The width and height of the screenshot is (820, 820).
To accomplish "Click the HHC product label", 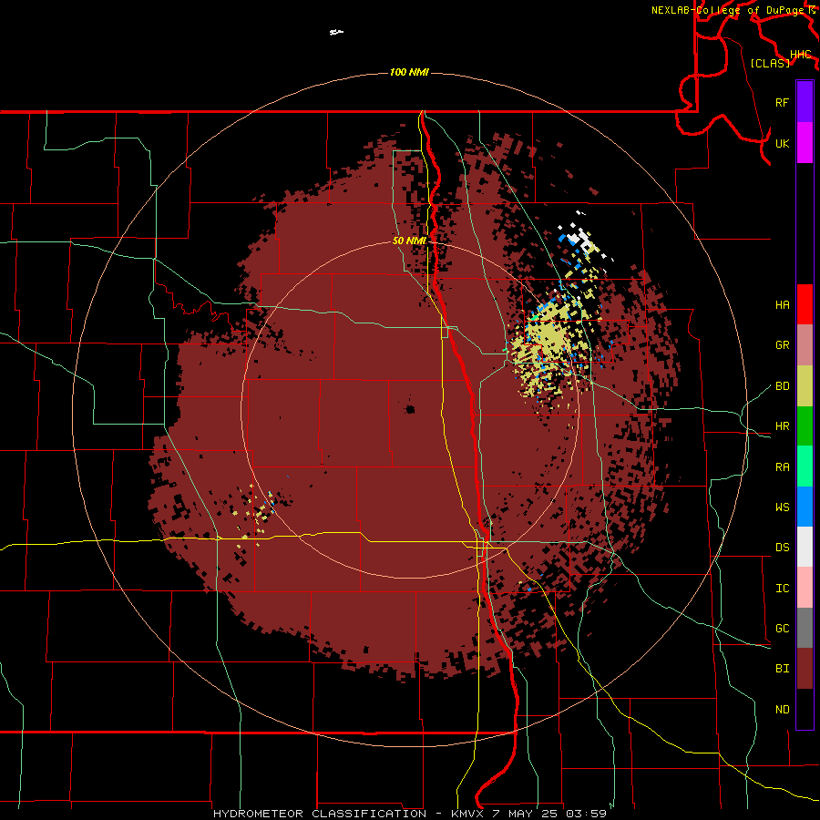I will 801,55.
